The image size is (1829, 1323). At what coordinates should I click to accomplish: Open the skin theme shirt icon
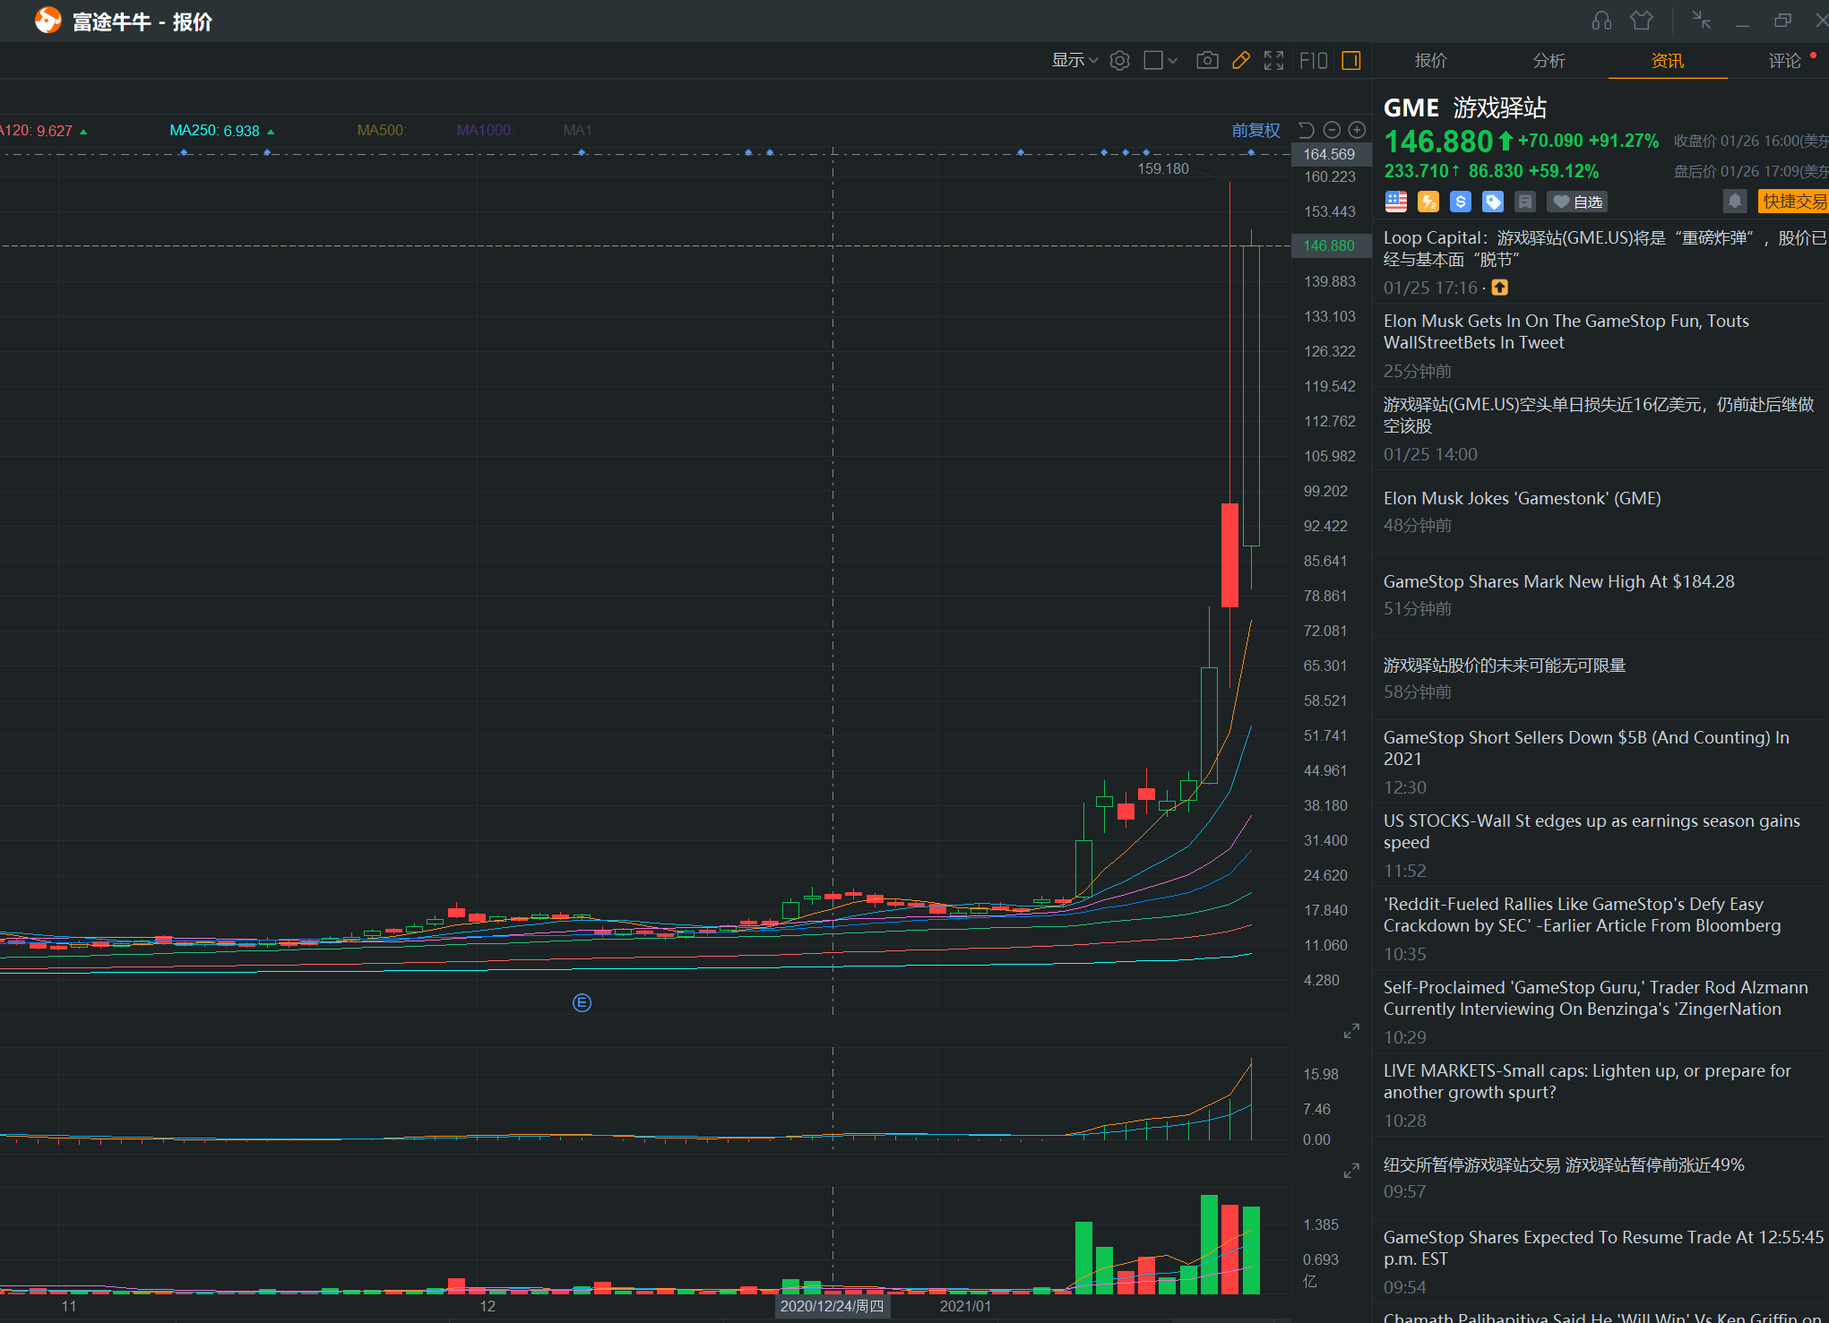pos(1641,20)
